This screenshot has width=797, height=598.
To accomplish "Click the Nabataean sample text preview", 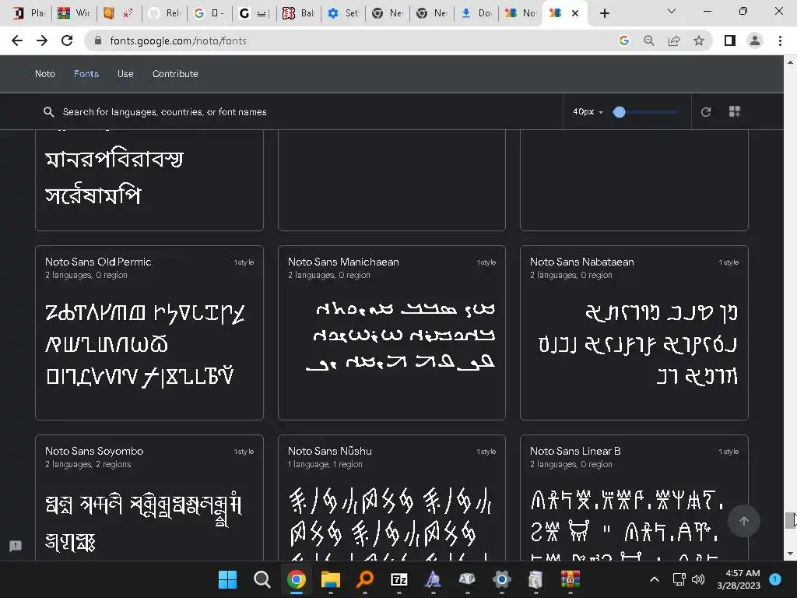I will point(638,345).
